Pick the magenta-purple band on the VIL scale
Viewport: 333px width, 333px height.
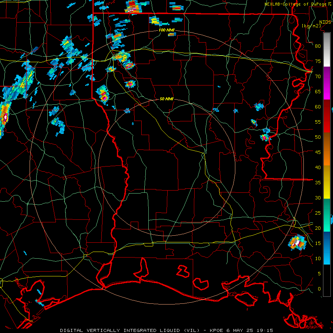click(x=327, y=83)
